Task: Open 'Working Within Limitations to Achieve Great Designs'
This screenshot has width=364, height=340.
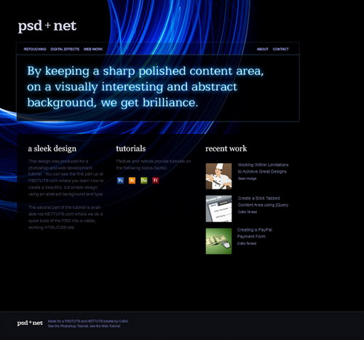Action: point(263,168)
